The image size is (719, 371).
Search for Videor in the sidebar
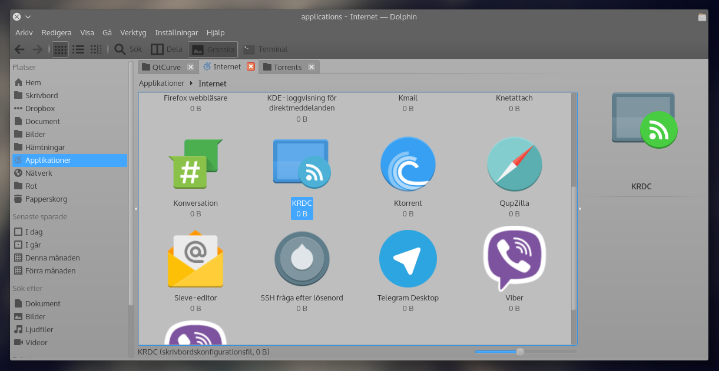point(69,343)
